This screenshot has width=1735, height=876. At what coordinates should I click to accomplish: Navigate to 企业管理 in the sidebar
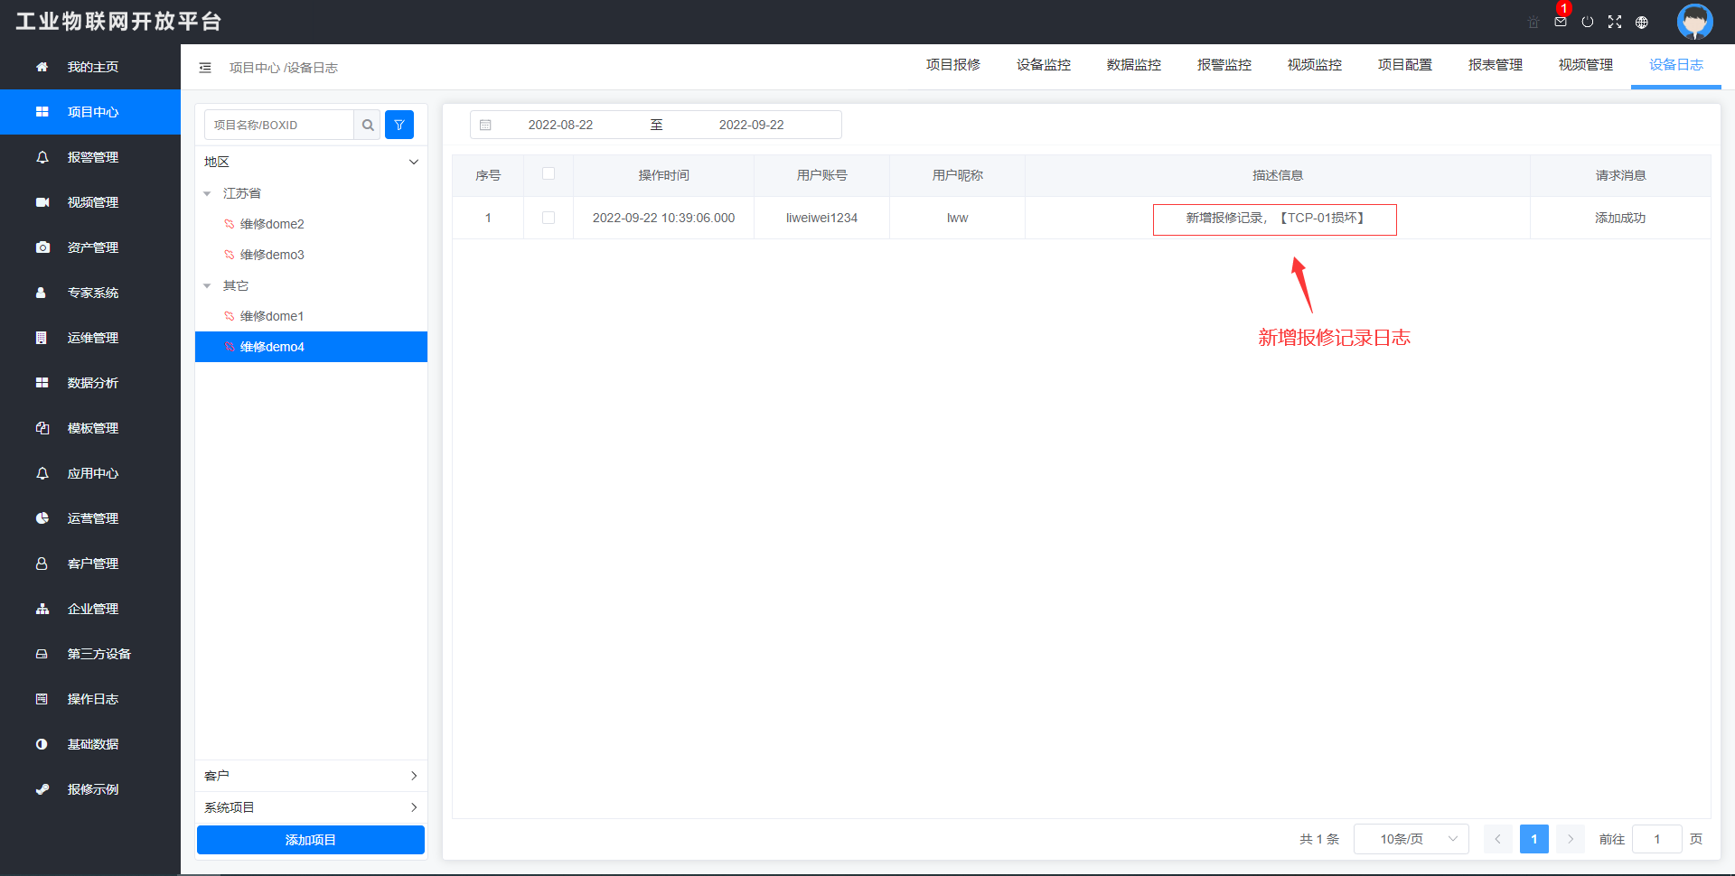[x=90, y=609]
